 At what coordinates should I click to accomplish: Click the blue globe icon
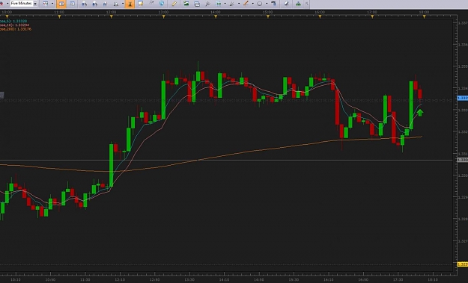(162, 4)
